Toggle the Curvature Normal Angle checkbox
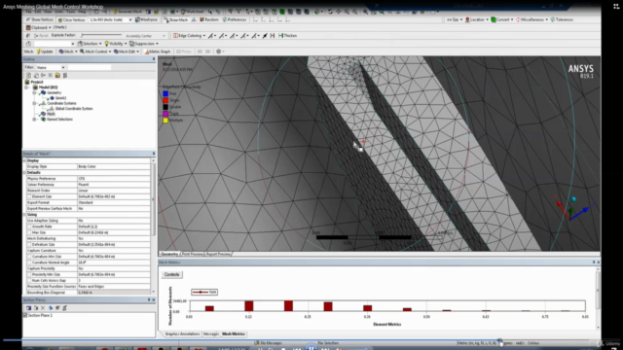The height and width of the screenshot is (350, 623). pos(29,262)
